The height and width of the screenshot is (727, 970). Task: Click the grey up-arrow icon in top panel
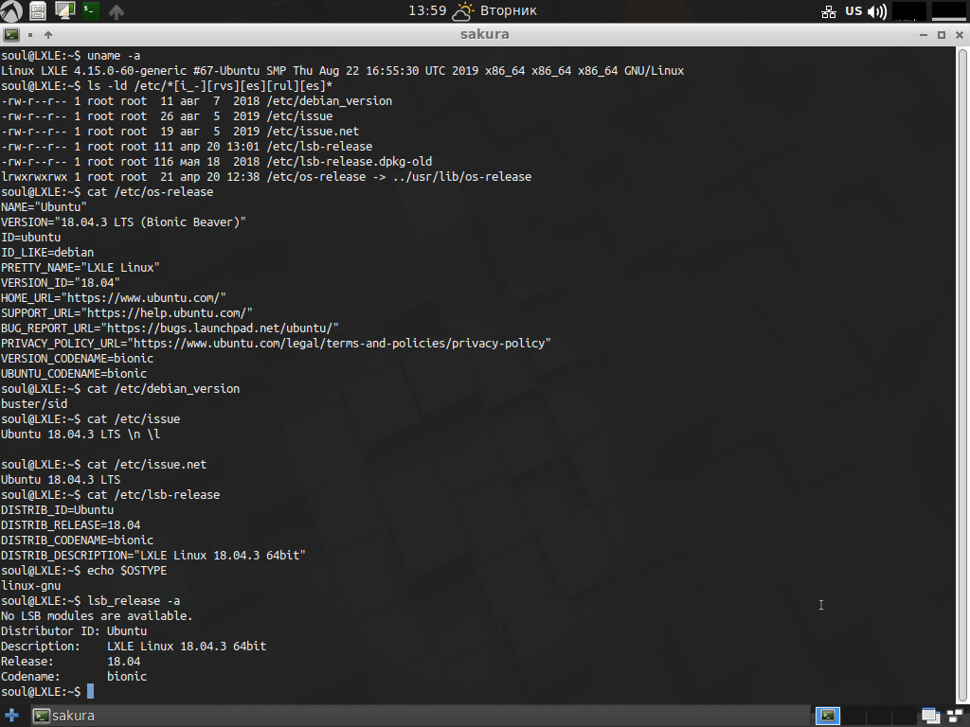pyautogui.click(x=117, y=11)
